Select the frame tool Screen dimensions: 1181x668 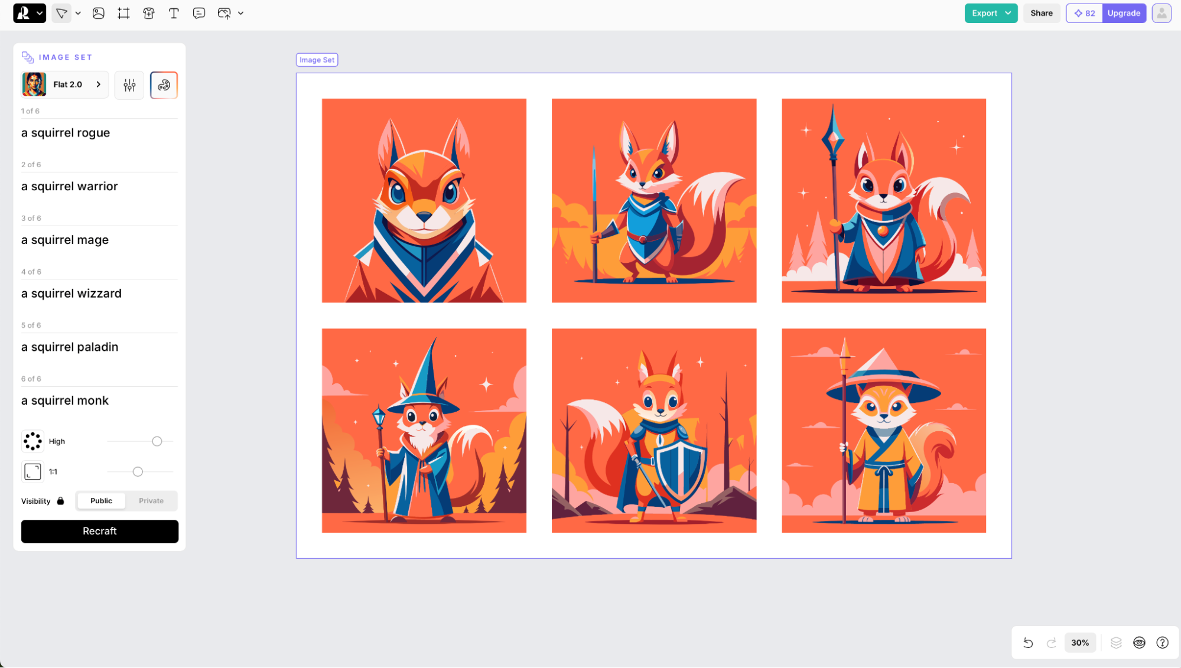coord(123,13)
